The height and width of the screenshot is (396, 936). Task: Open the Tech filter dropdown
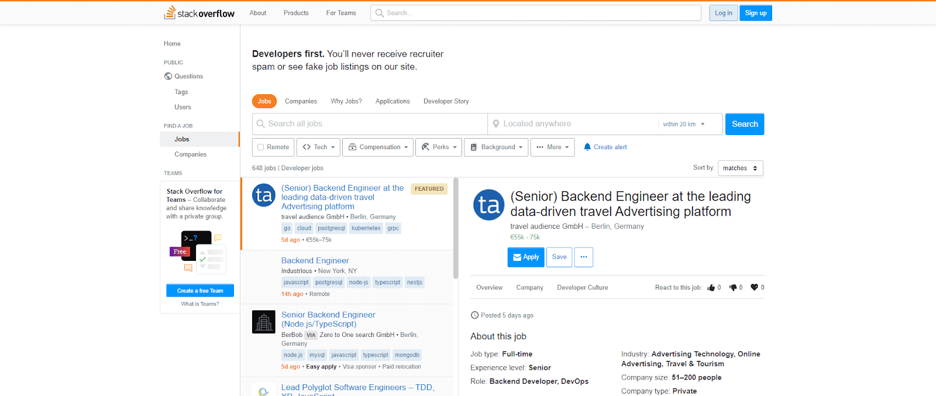coord(318,147)
